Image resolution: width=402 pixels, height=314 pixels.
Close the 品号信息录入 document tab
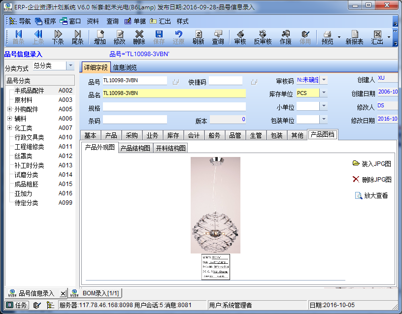63,293
